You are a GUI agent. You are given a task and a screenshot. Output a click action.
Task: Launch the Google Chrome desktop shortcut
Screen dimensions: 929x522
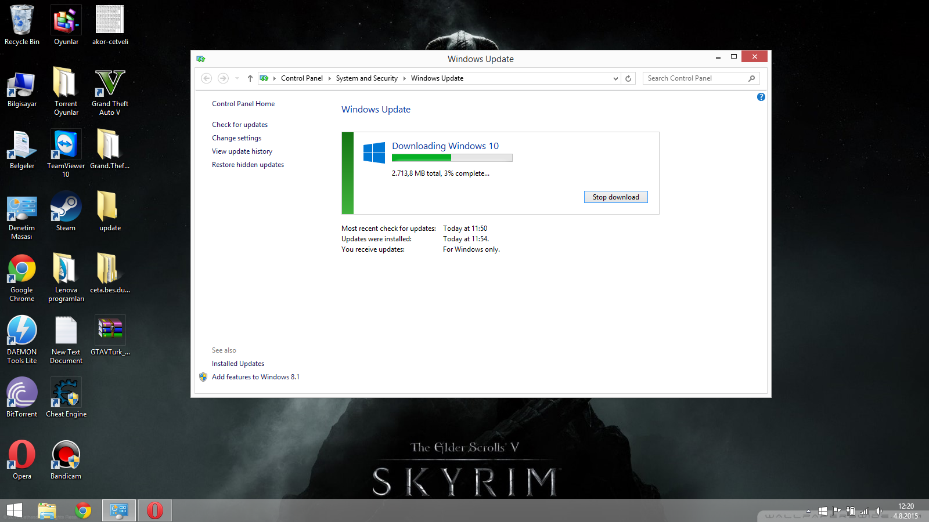tap(22, 277)
